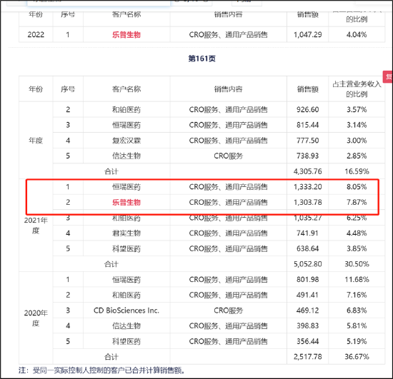Select the percentage 5.19%
Viewport: 393px width, 379px height.
[357, 341]
